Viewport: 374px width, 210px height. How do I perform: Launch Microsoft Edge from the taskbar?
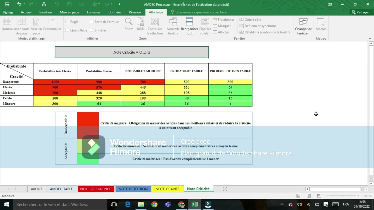coord(128,204)
